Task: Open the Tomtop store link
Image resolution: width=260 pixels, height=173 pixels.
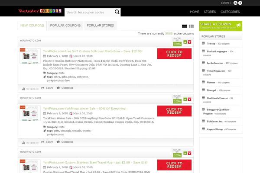Action: 211,44
